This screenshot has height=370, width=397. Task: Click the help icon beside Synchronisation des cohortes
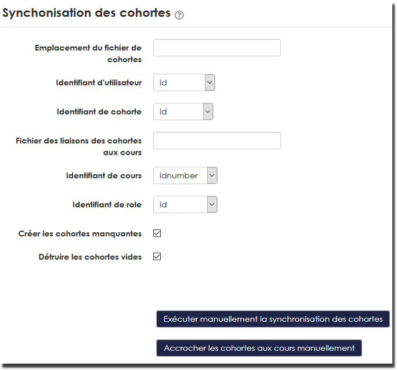pyautogui.click(x=179, y=15)
